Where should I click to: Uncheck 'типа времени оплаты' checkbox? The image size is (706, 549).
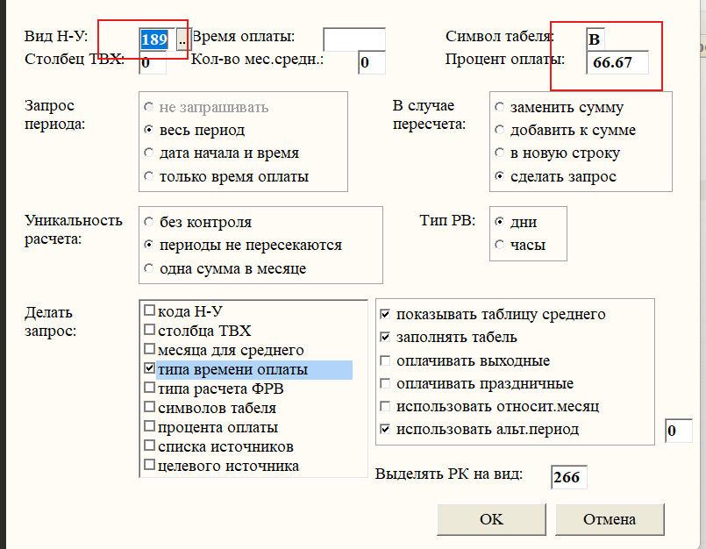tap(149, 369)
